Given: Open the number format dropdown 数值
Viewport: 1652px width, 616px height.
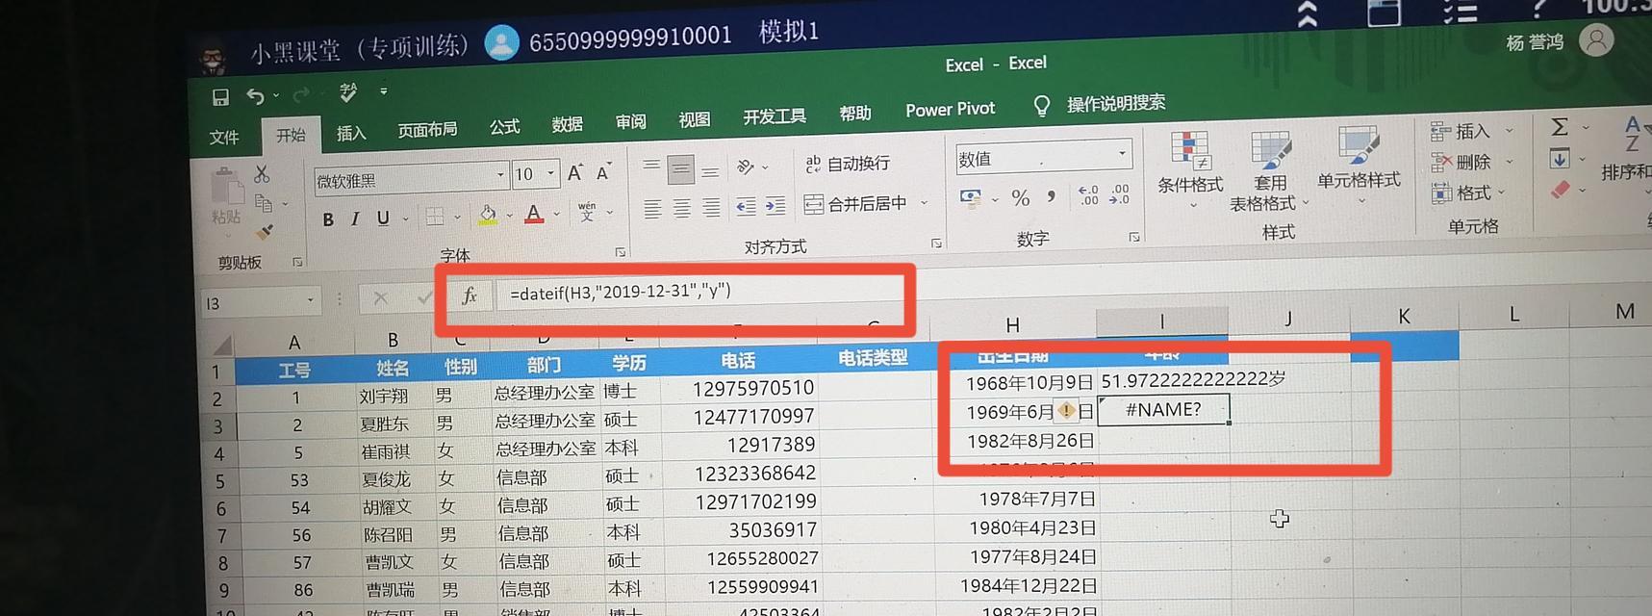Looking at the screenshot, I should click(1122, 154).
